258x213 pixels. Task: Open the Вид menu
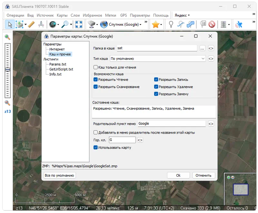tap(30, 15)
